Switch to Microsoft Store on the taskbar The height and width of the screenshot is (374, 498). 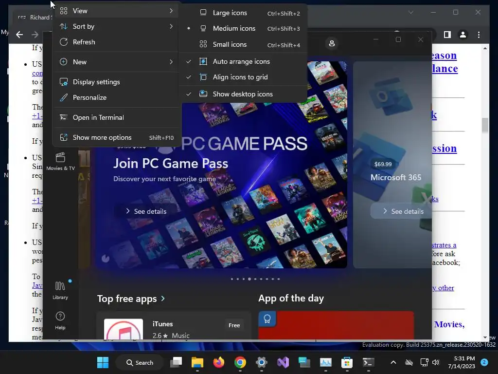[x=347, y=362]
